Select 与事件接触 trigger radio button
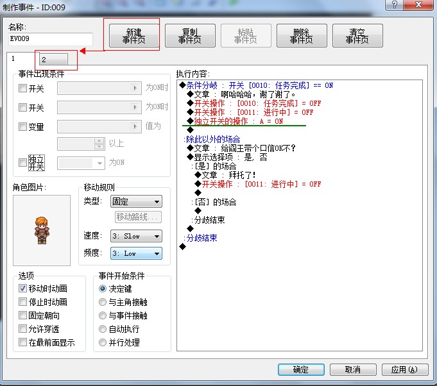The image size is (437, 386). [x=103, y=315]
